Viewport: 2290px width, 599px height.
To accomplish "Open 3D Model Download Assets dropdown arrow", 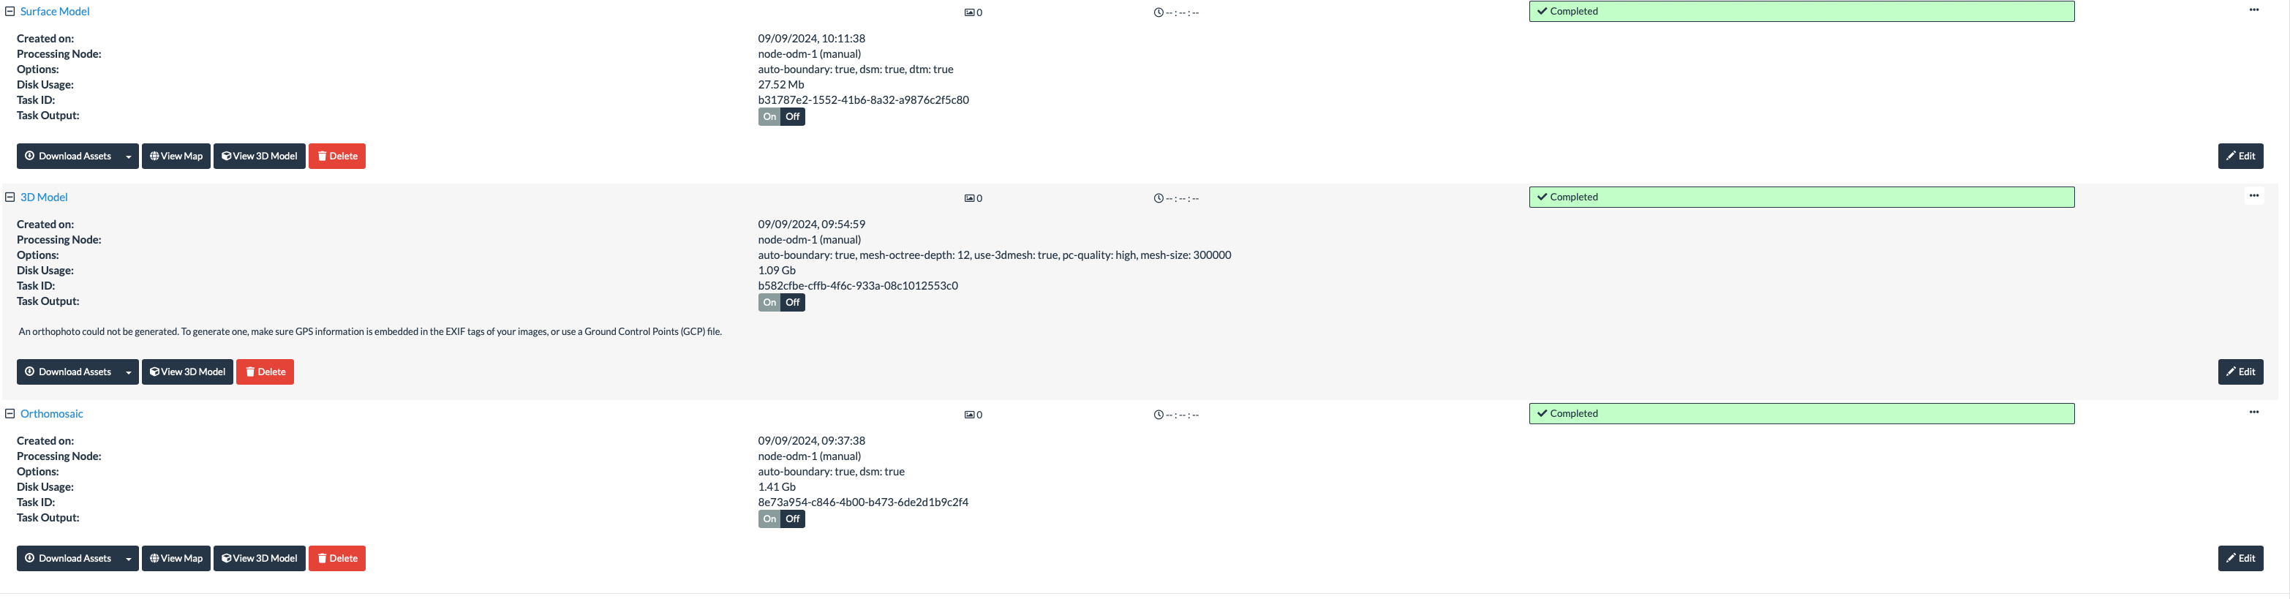I will coord(129,372).
